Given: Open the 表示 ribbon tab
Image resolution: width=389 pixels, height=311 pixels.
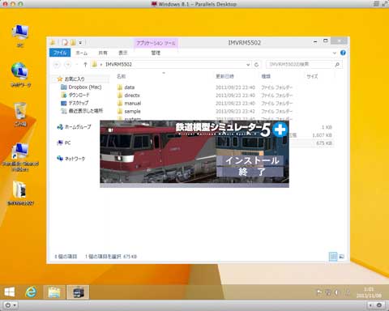Looking at the screenshot, I should point(123,53).
